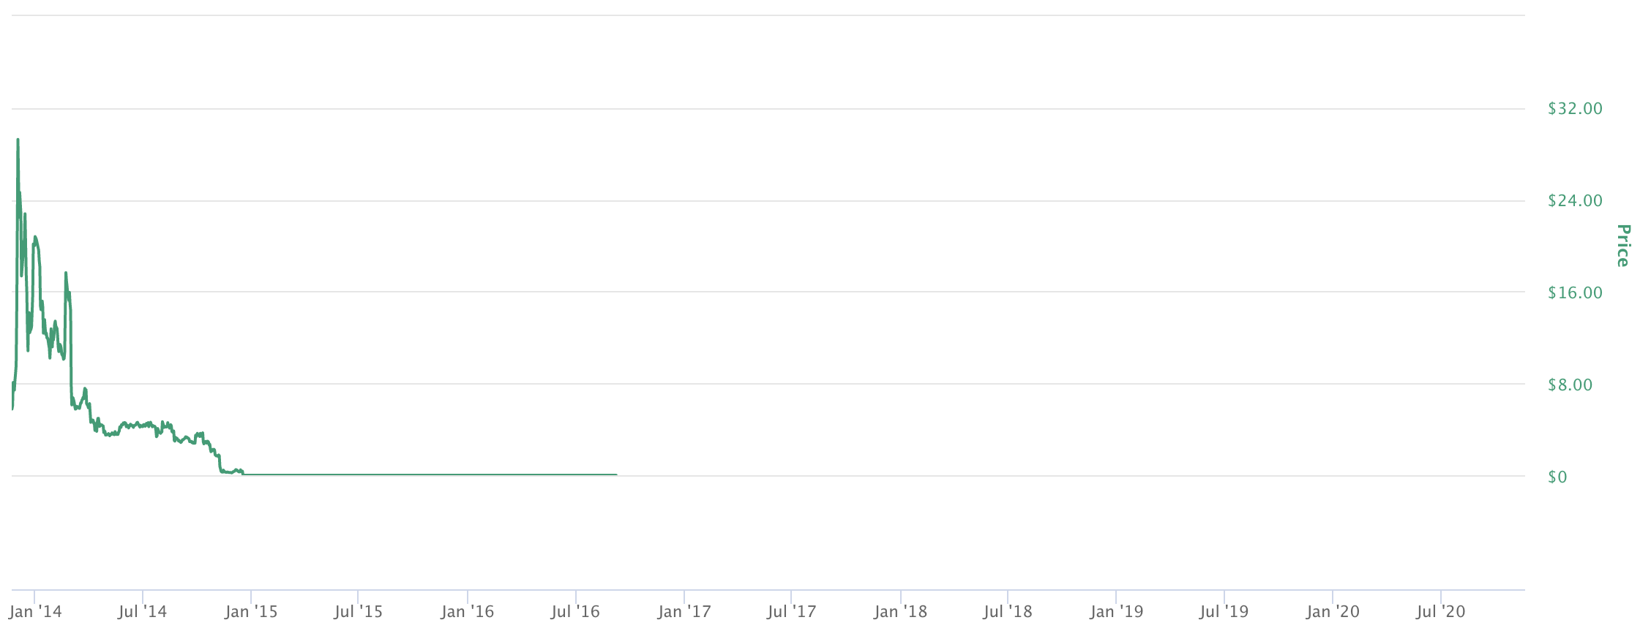Viewport: 1651px width, 639px height.
Task: Click the Jul '18 date label
Action: tap(1008, 612)
